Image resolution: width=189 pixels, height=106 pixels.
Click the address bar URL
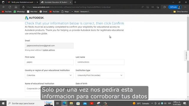(69, 7)
